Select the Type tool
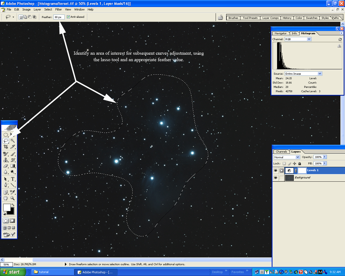Screen dimensions: 345x276 (x=13, y=179)
